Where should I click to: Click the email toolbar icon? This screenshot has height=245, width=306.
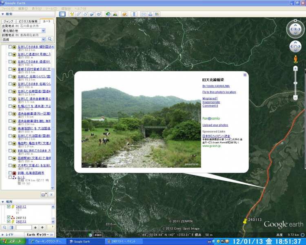(x=144, y=14)
